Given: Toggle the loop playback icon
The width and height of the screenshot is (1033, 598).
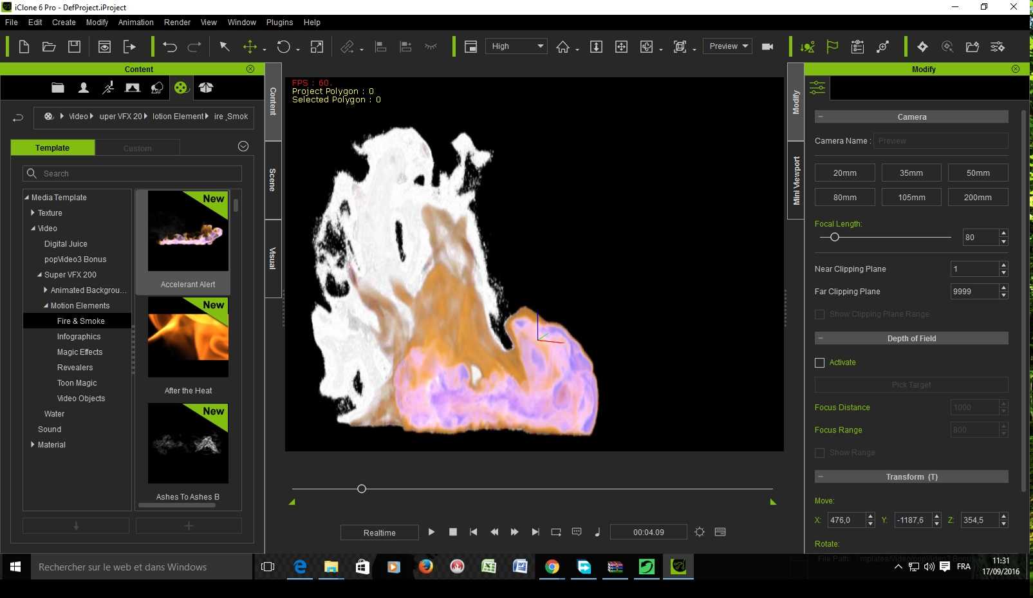Looking at the screenshot, I should point(556,532).
